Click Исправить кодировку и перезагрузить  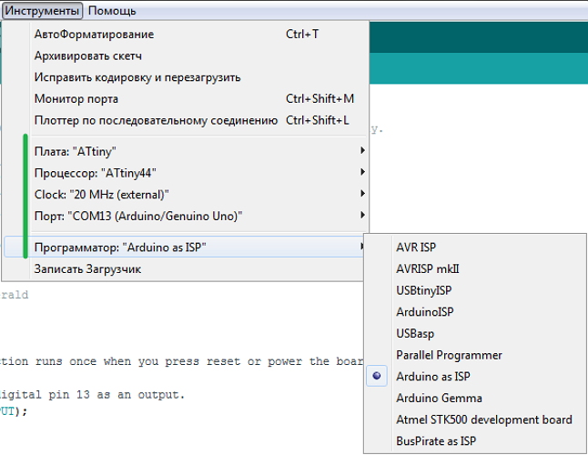pos(137,77)
